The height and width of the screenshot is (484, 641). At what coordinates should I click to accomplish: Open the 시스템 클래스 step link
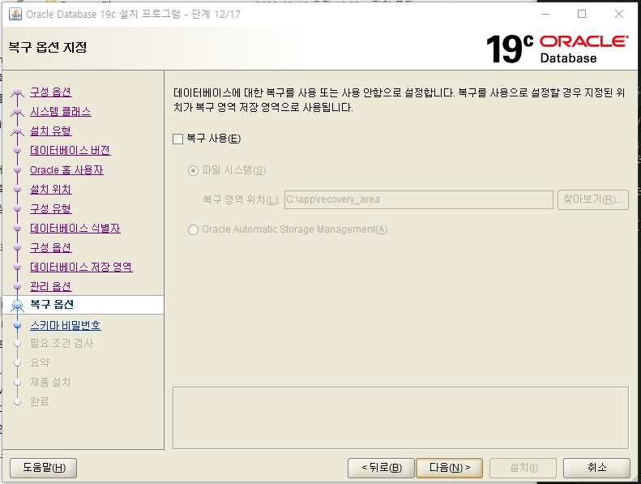[x=61, y=112]
